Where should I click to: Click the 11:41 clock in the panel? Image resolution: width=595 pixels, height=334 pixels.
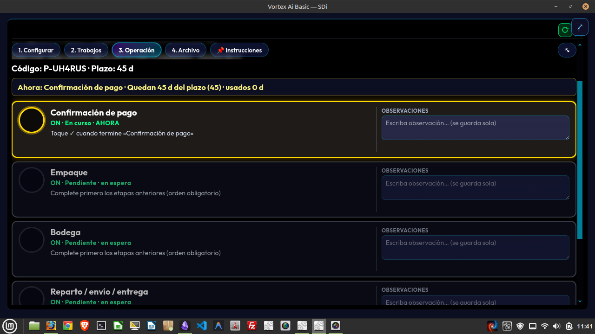[x=584, y=326]
